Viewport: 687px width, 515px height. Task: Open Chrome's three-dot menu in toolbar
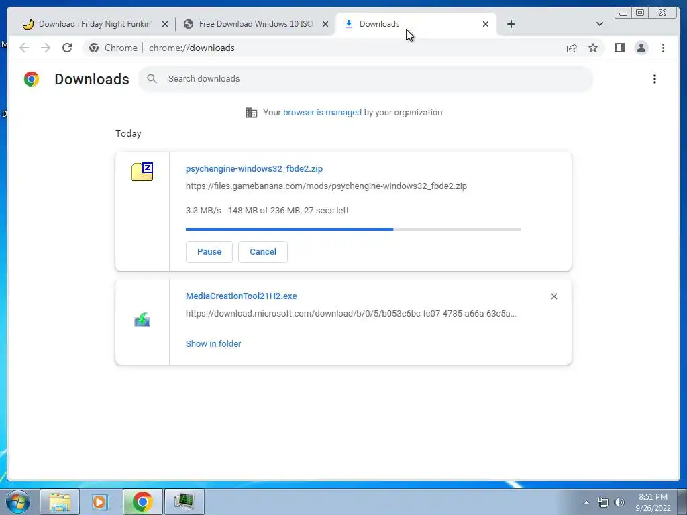tap(663, 48)
